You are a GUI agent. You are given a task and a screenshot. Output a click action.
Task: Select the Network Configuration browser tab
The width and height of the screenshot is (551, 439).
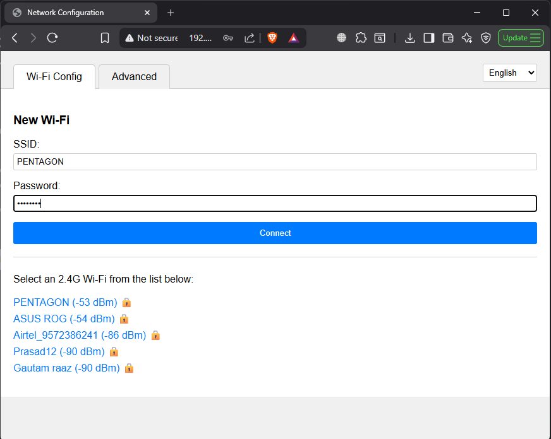click(81, 13)
